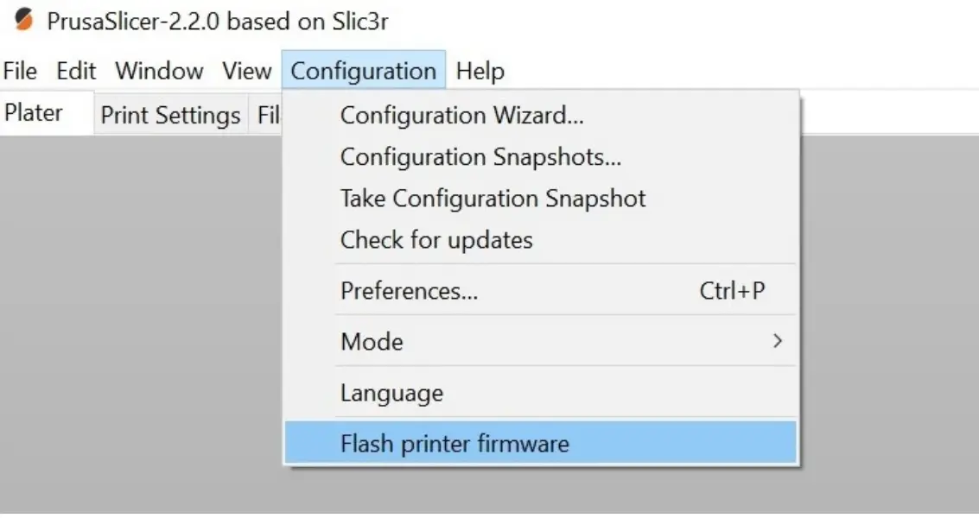Open the Help menu
This screenshot has height=518, width=979.
pos(480,71)
